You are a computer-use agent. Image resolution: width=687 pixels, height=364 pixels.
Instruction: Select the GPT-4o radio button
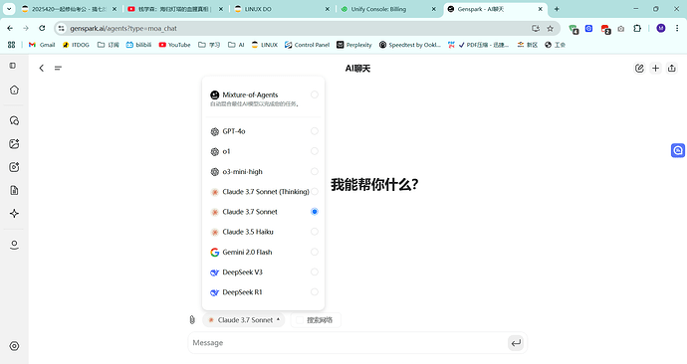tap(315, 131)
